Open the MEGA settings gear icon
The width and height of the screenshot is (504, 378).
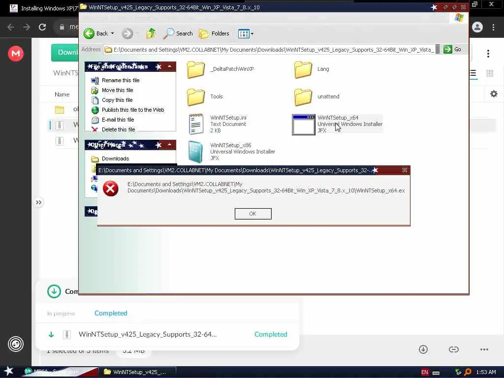click(494, 94)
